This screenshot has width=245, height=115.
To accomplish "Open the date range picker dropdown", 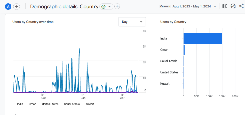I will (215, 6).
